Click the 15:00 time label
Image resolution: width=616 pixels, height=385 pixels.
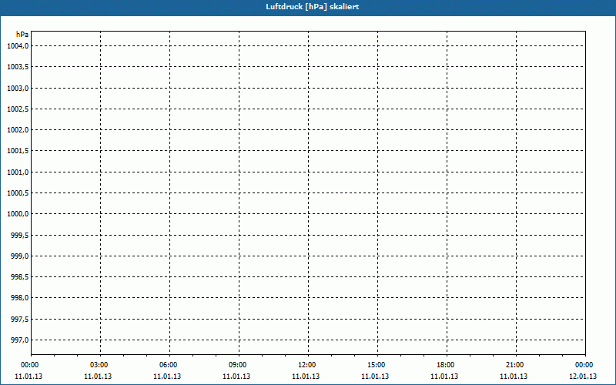click(x=376, y=365)
